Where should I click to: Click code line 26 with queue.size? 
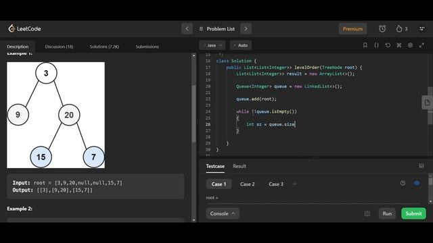[x=271, y=124]
